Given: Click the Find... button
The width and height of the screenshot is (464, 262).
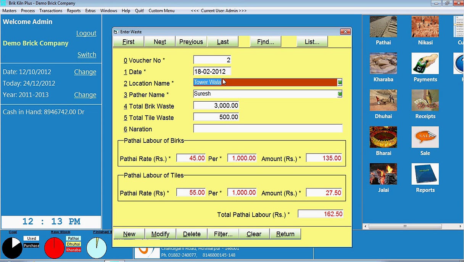Looking at the screenshot, I should pos(266,42).
